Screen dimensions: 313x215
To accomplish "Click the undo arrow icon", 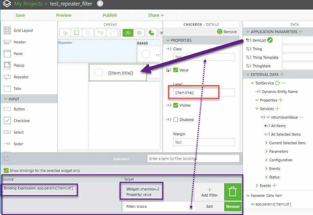I will [100, 33].
